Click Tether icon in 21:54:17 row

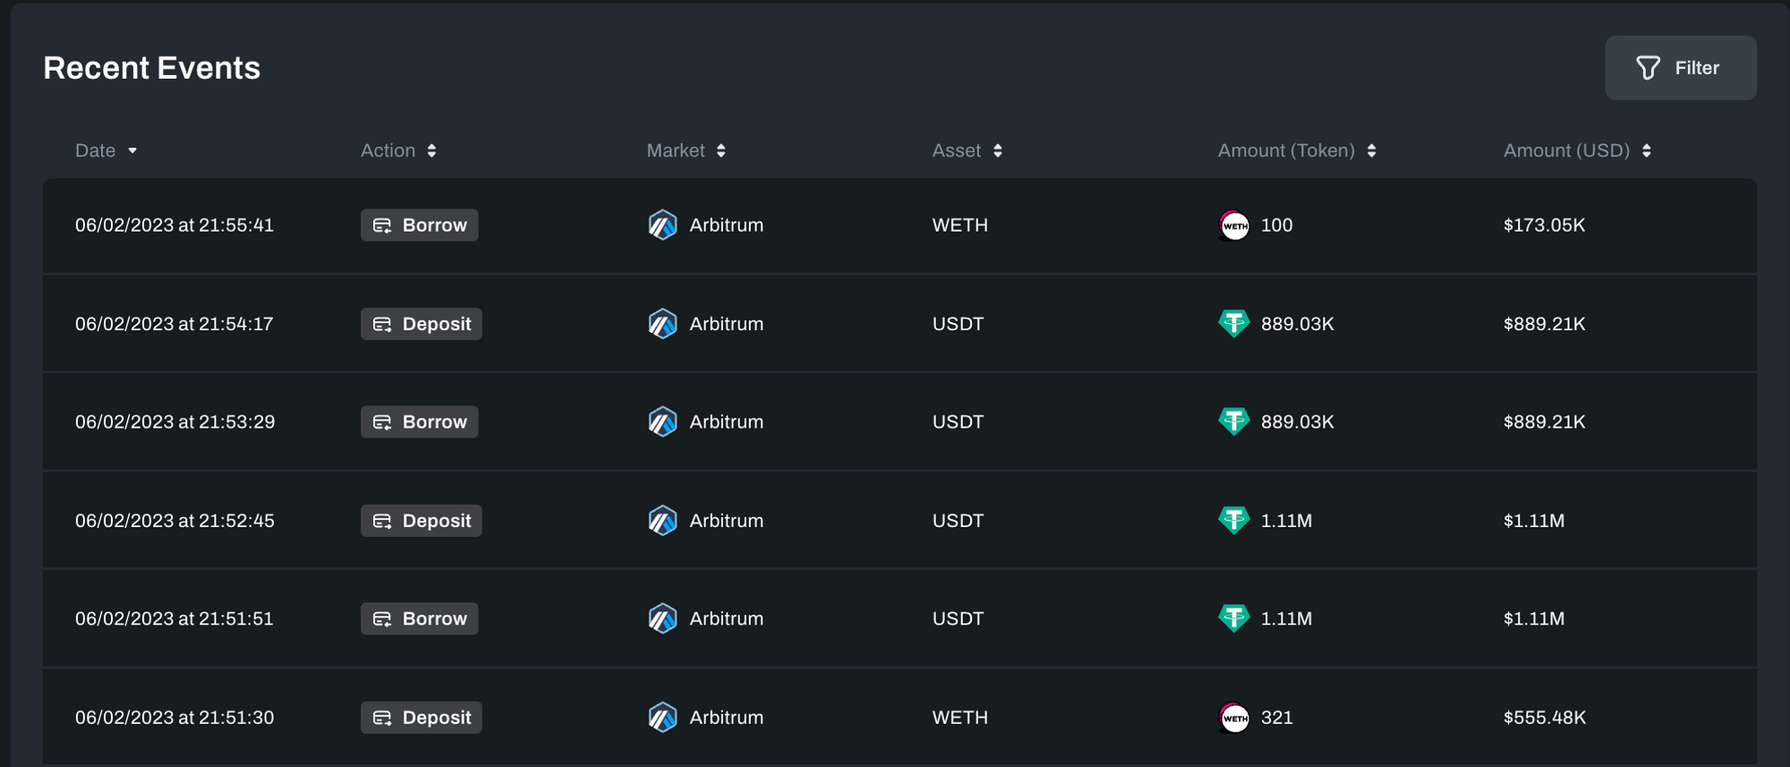tap(1234, 323)
